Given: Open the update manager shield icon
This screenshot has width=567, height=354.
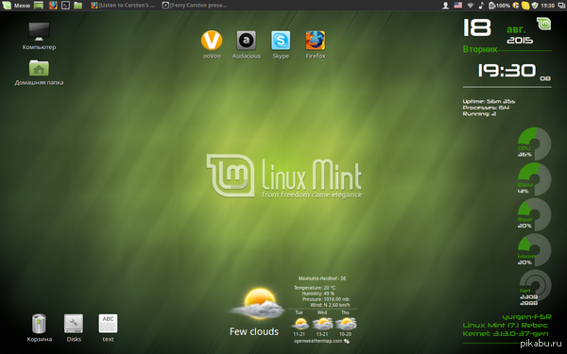Looking at the screenshot, I should click(535, 6).
